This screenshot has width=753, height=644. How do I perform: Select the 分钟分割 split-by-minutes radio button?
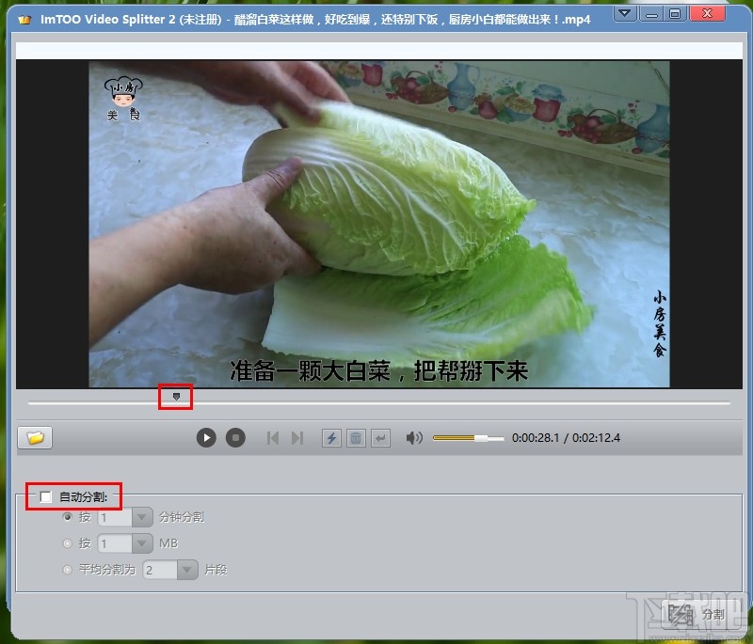click(x=67, y=516)
